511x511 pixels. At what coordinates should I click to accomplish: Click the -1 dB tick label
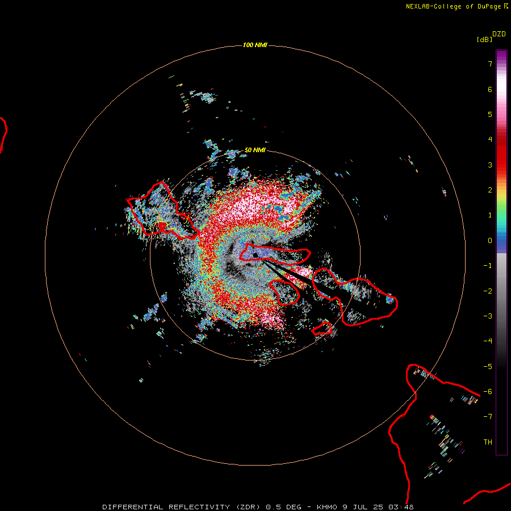[488, 266]
